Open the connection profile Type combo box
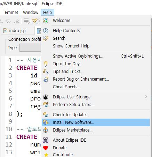The image size is (152, 157). (30, 47)
